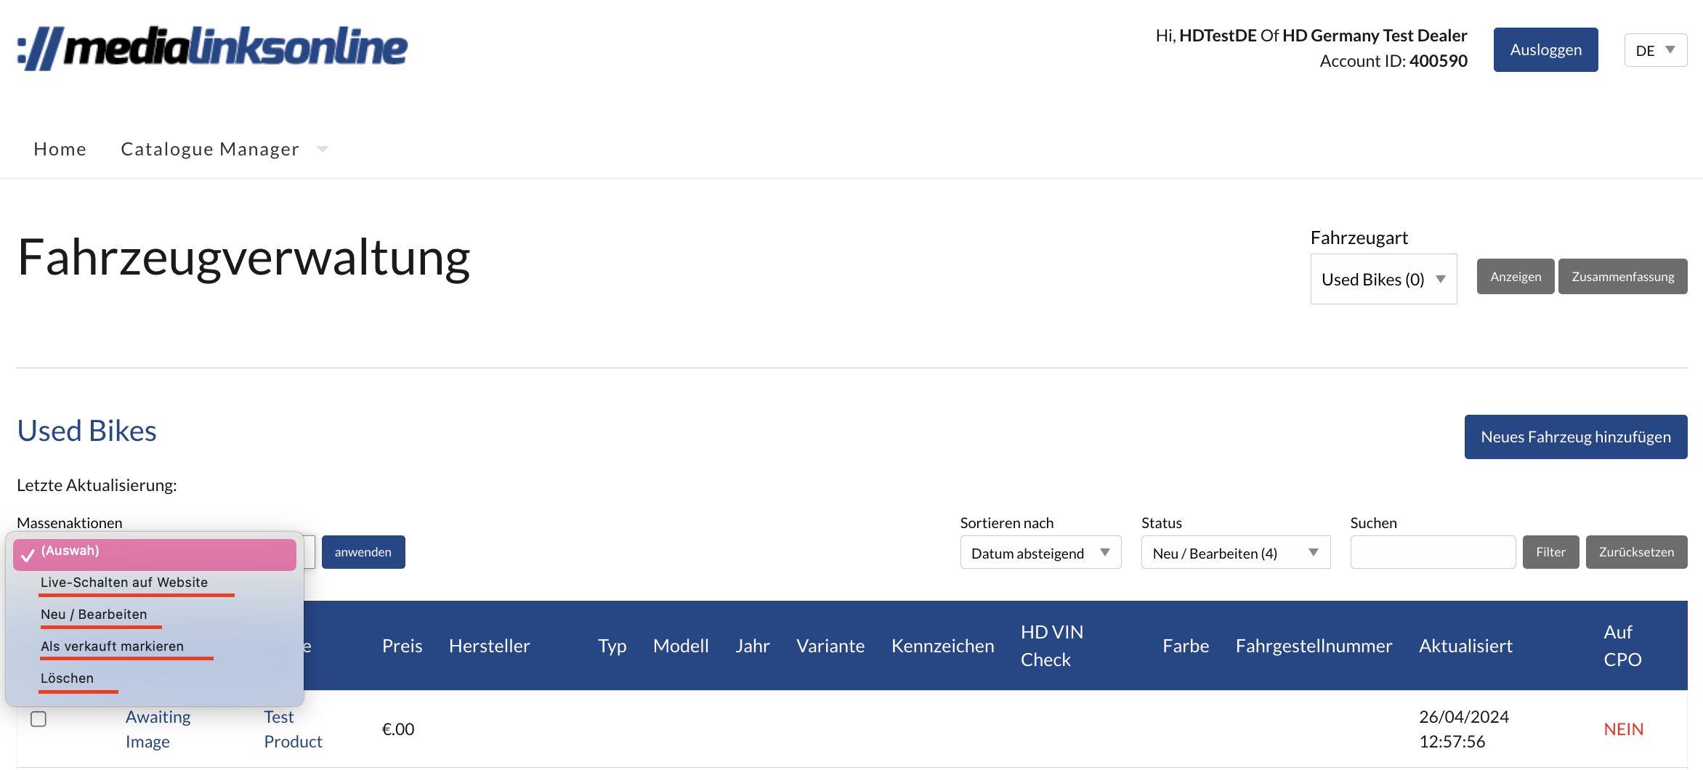Go to the Home menu item
The width and height of the screenshot is (1703, 770).
[60, 147]
